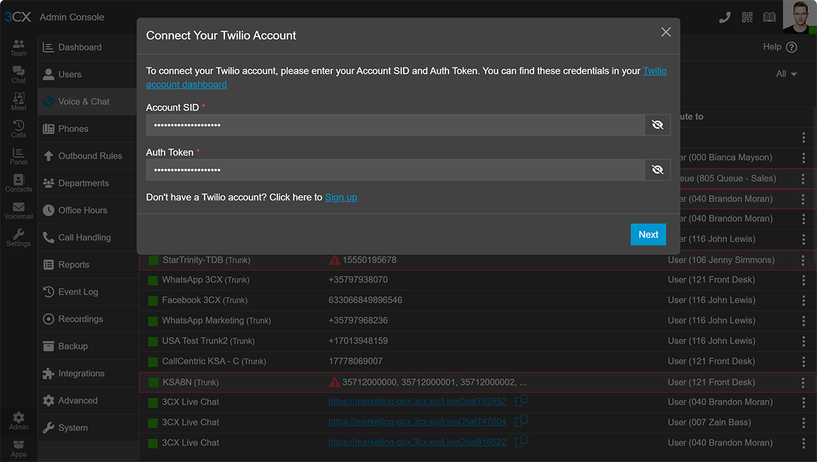The height and width of the screenshot is (462, 817).
Task: Open the Chat section in left rail
Action: pyautogui.click(x=18, y=75)
